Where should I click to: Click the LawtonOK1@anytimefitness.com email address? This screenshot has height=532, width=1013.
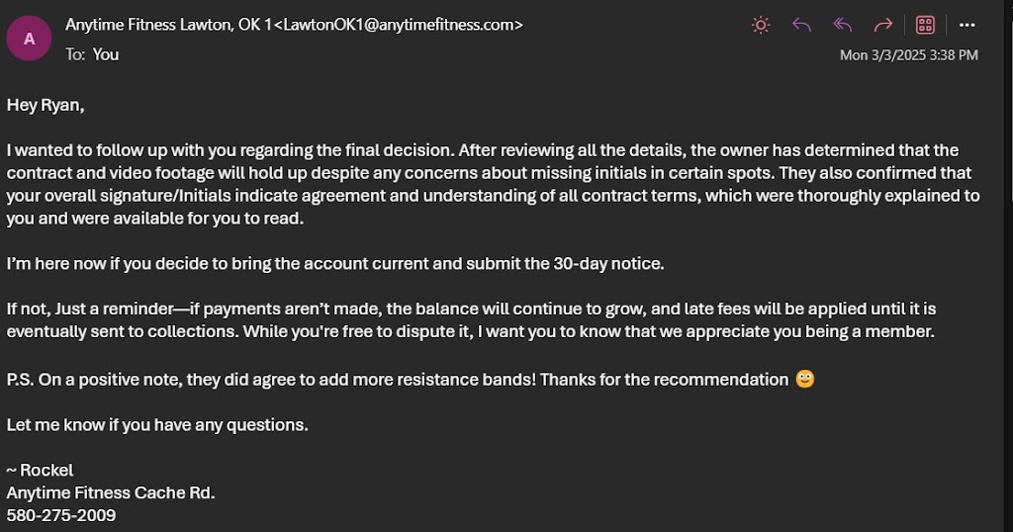point(399,24)
